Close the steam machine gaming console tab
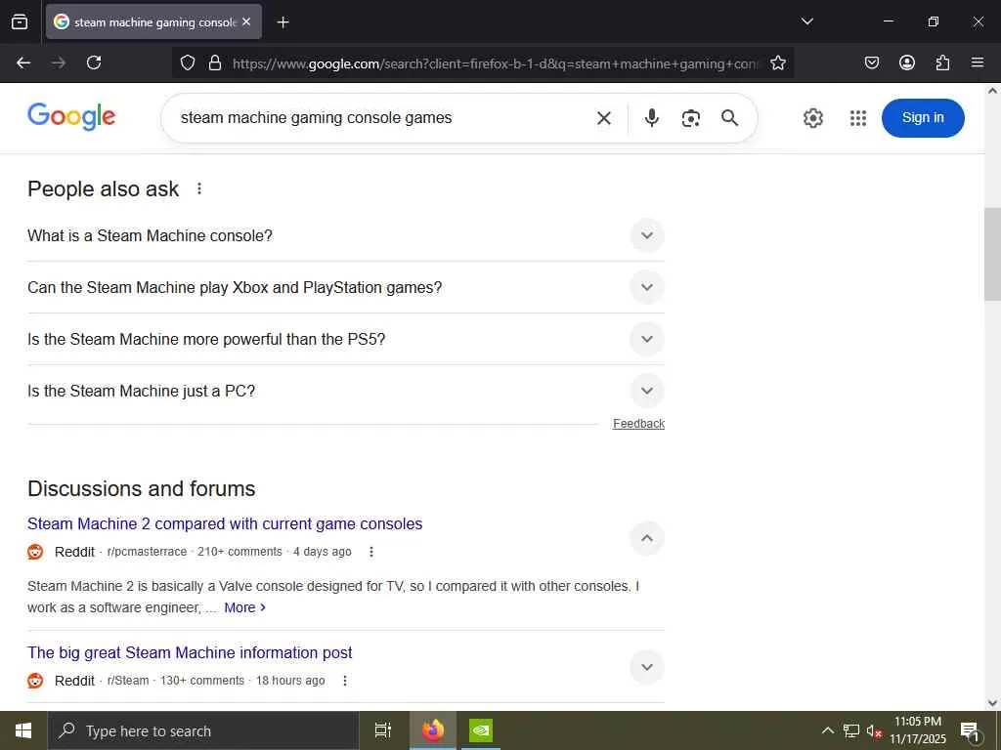 pyautogui.click(x=246, y=21)
